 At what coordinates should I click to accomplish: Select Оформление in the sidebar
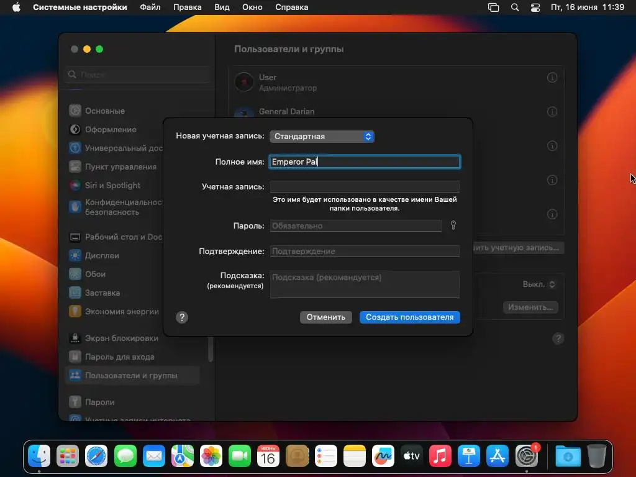pyautogui.click(x=132, y=129)
